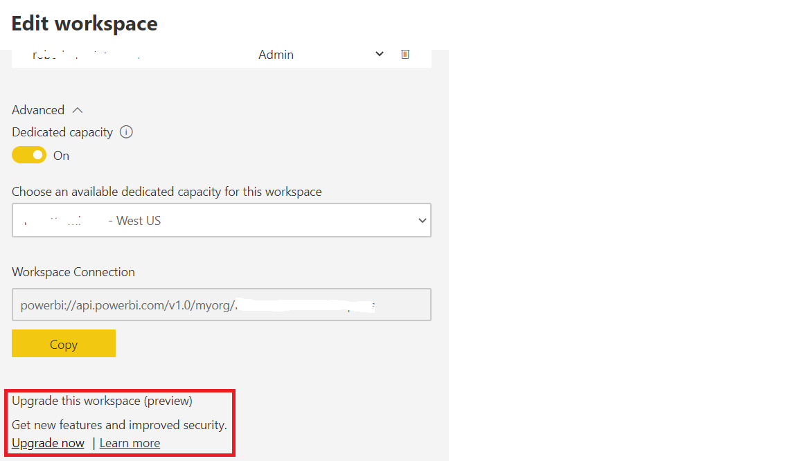The width and height of the screenshot is (798, 461).
Task: Select 'Get new features and improved security.' text
Action: [119, 425]
